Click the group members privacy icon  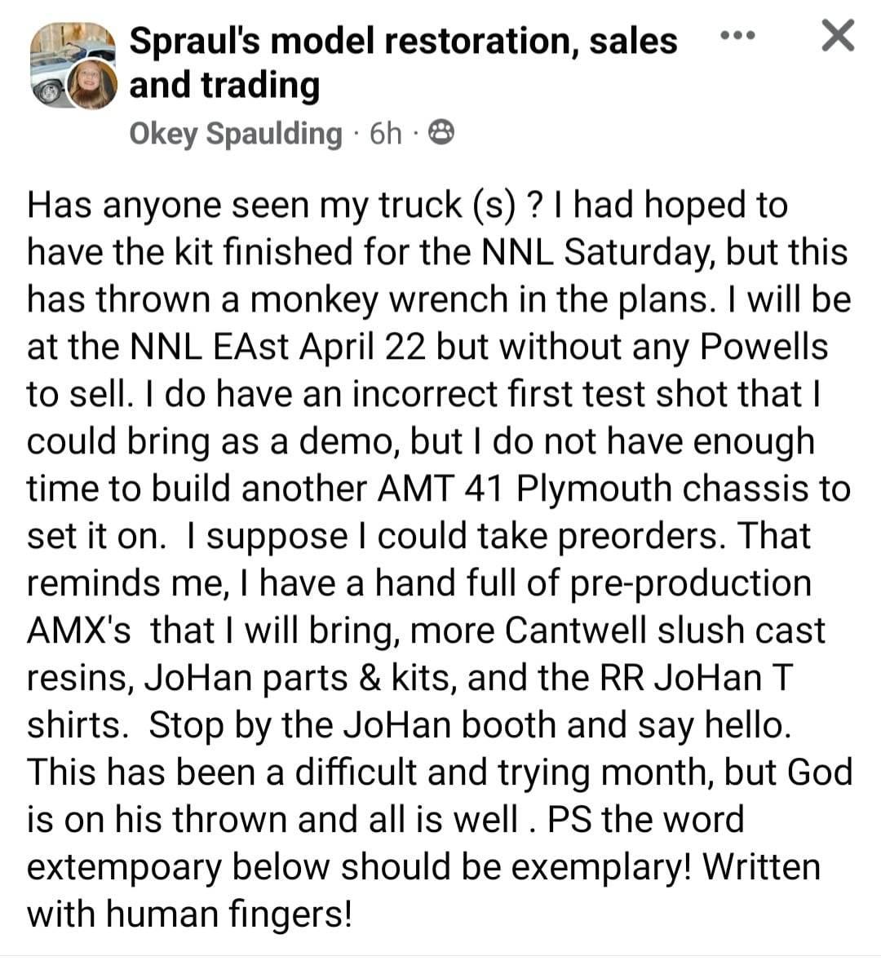[442, 132]
